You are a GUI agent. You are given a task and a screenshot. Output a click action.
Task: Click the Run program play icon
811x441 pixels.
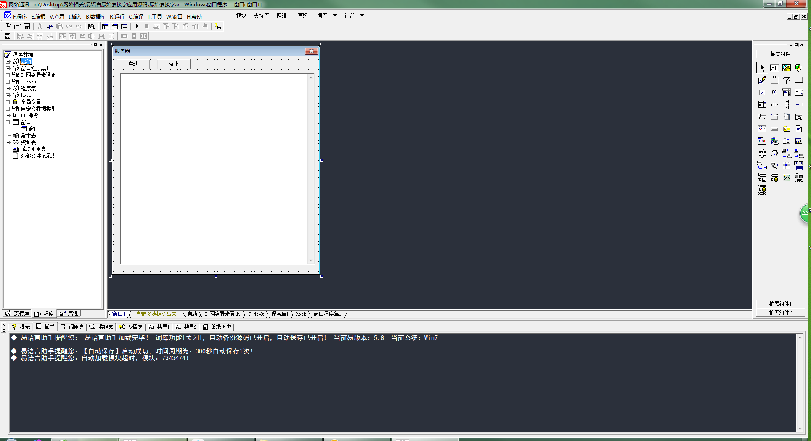[x=137, y=27]
